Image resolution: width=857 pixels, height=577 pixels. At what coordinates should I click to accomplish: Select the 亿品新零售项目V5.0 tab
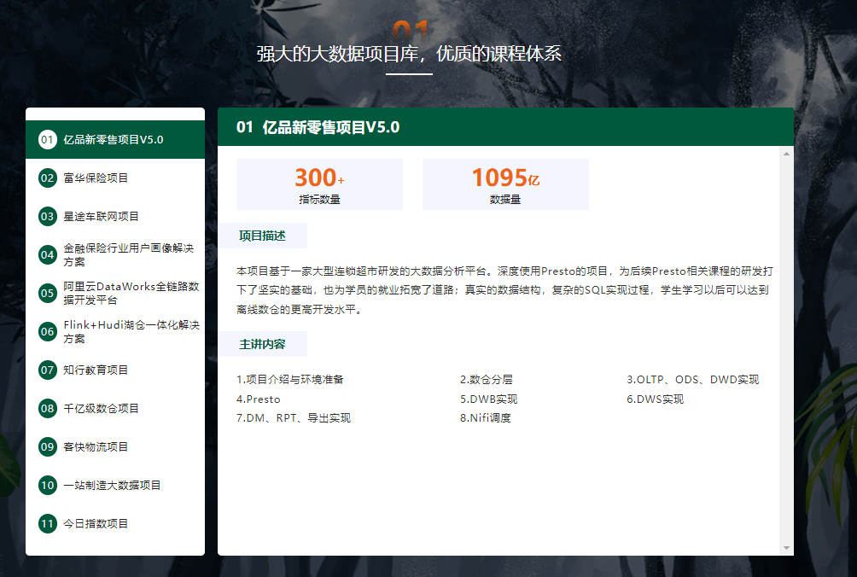pos(115,140)
